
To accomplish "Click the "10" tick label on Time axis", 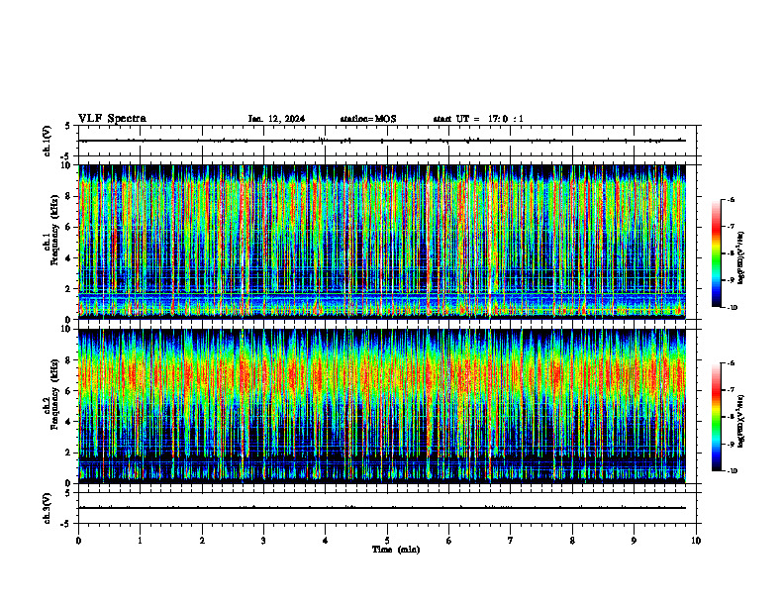I will tap(696, 541).
